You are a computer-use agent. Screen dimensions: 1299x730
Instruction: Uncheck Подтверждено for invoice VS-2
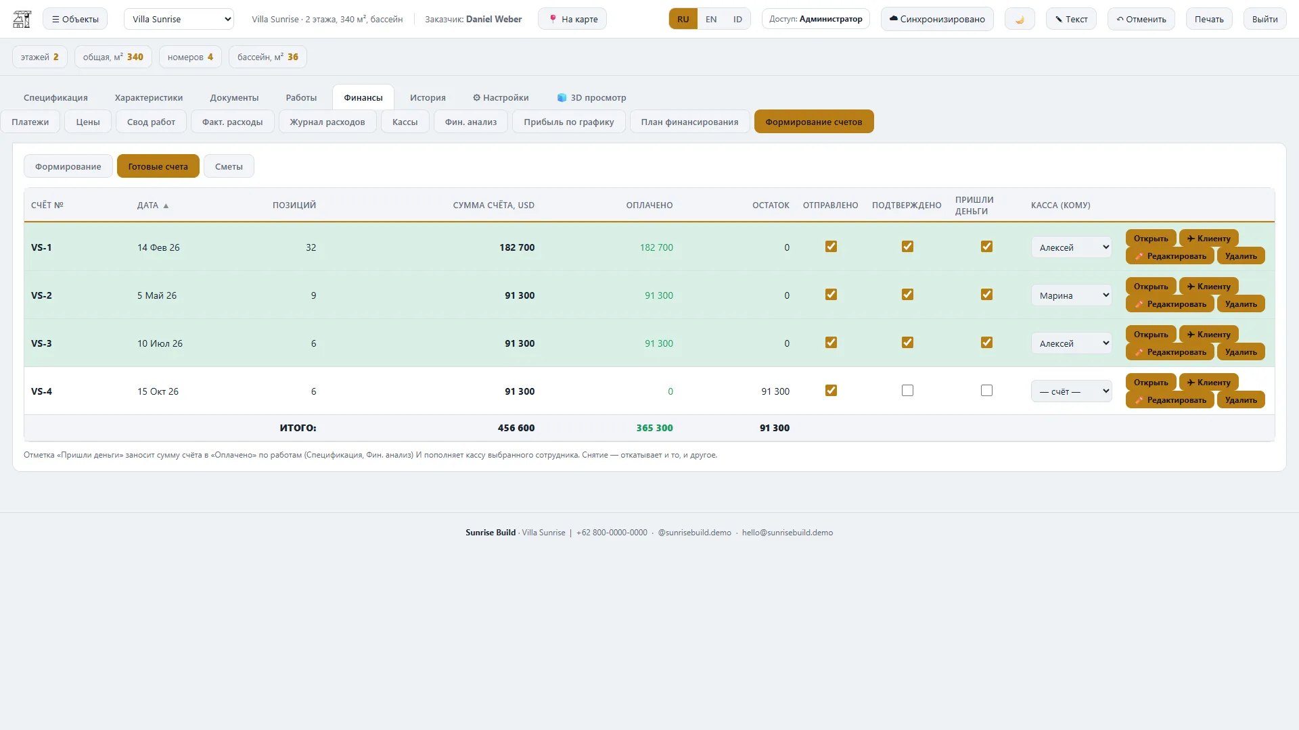(907, 295)
